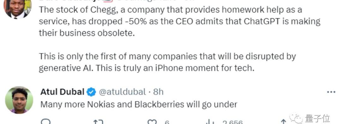Open Atul Dubal's profile picture
The image size is (341, 124).
click(19, 100)
